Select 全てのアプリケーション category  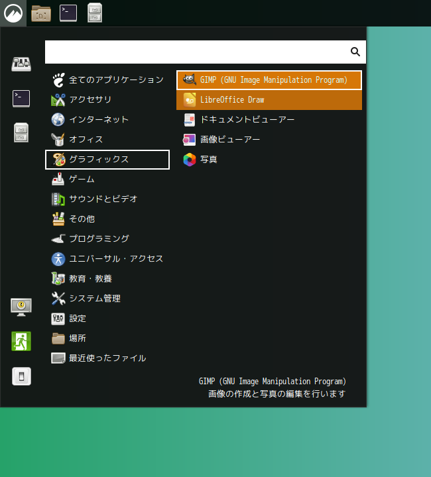pos(107,80)
